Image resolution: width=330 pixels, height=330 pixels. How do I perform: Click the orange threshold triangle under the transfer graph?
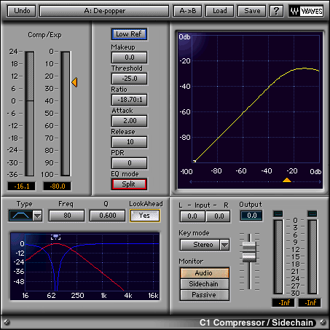click(x=287, y=180)
